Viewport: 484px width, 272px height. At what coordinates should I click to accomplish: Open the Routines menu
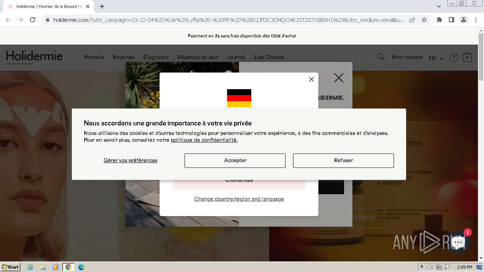coord(124,57)
